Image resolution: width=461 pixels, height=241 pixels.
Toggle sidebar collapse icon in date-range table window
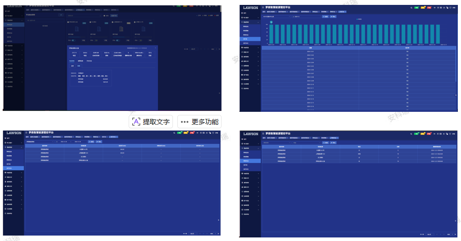(x=26, y=132)
